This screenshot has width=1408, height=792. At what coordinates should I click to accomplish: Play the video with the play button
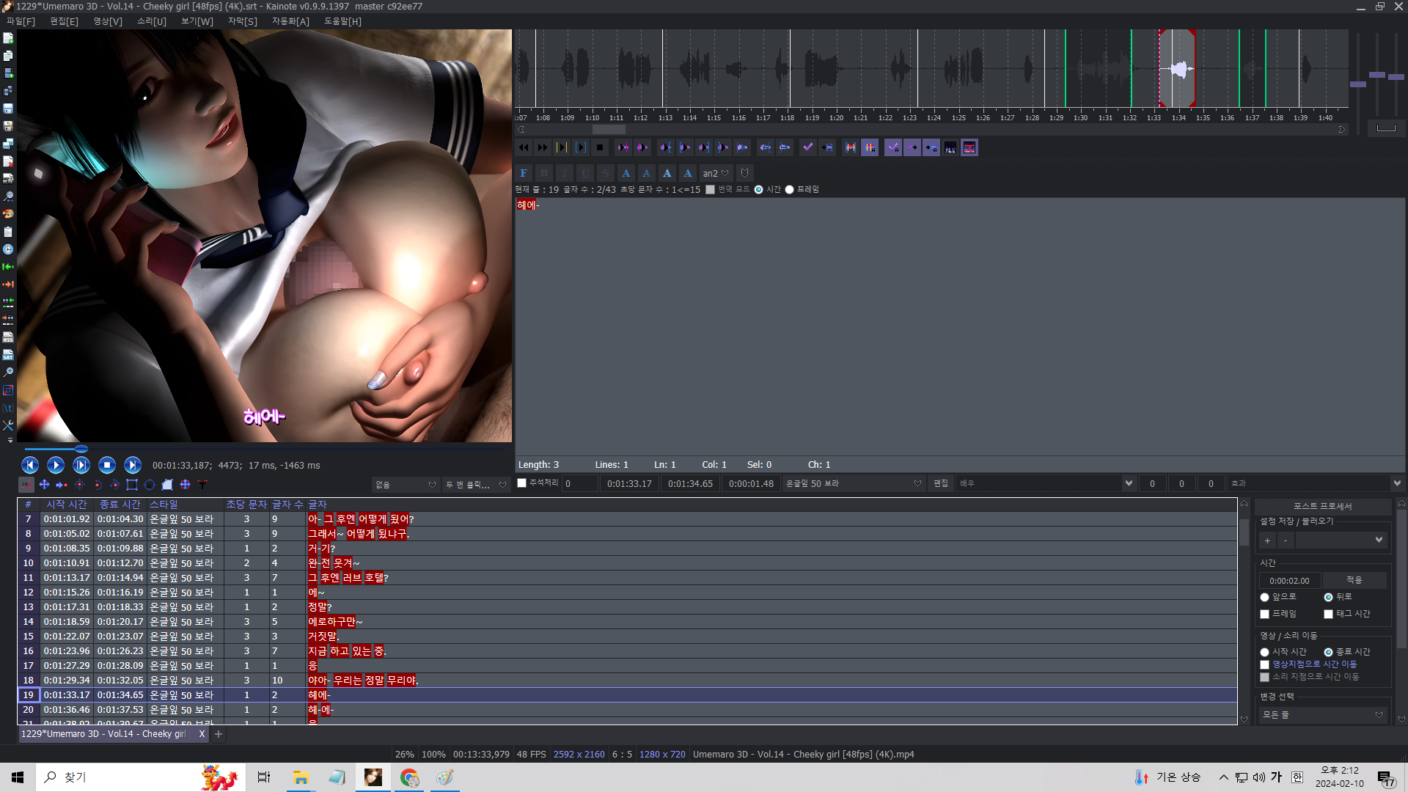point(56,465)
